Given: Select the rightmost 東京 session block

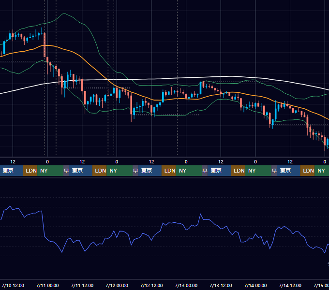Looking at the screenshot, I should click(288, 171).
